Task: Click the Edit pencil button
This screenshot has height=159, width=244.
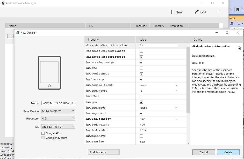Action: (200, 12)
